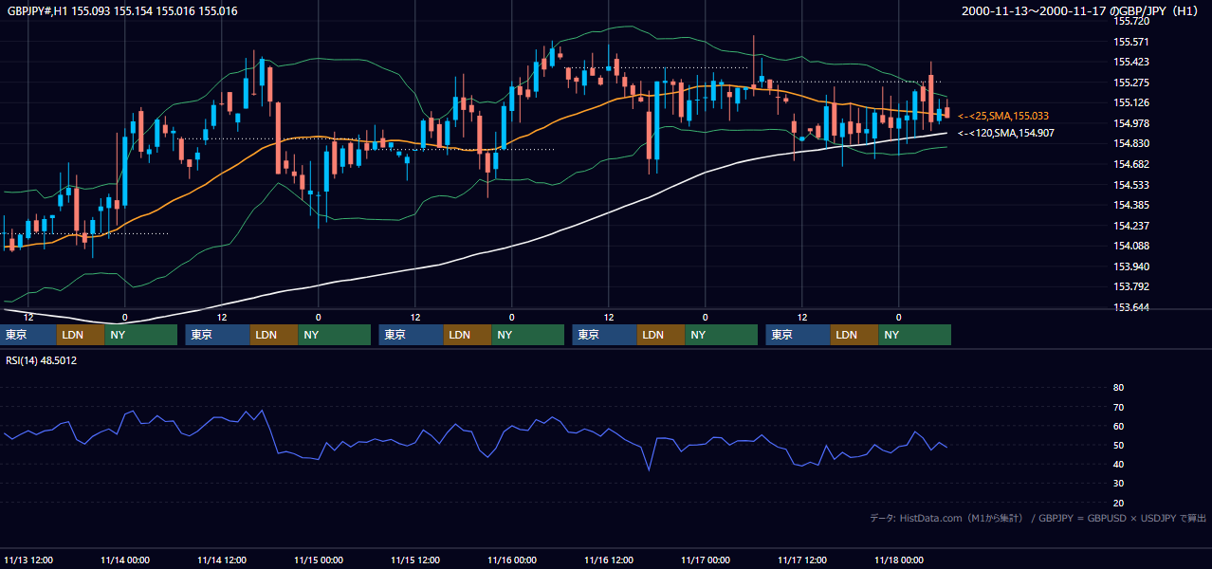Click RSI scale value 70
1212x569 pixels.
1118,407
